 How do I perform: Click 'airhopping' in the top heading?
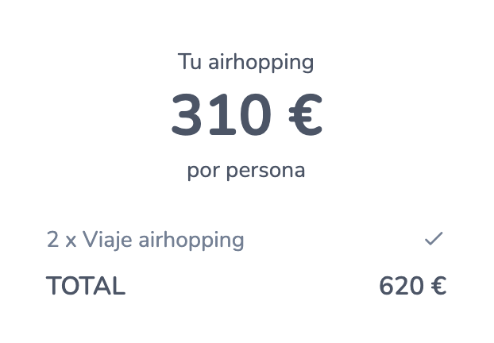(x=261, y=63)
